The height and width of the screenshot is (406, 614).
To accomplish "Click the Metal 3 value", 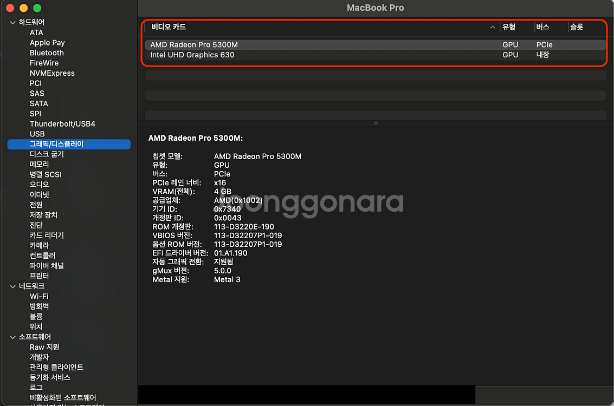I will (227, 280).
